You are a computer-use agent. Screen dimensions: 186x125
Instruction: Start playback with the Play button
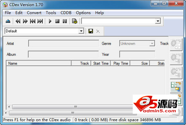(x=50, y=21)
